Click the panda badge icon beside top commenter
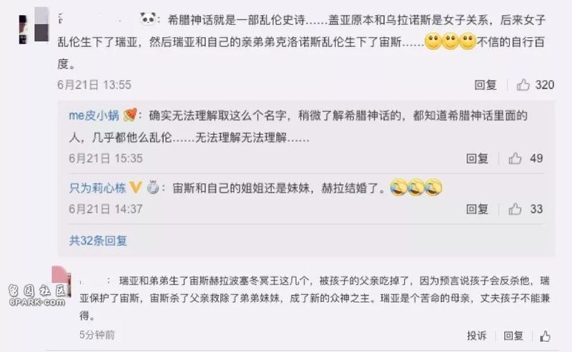The height and width of the screenshot is (352, 572). (148, 19)
